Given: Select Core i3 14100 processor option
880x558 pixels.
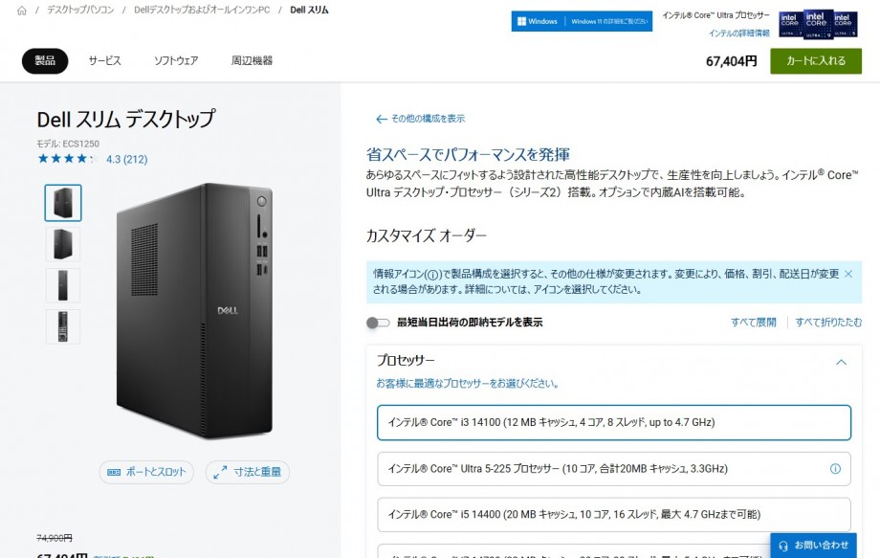Looking at the screenshot, I should click(614, 423).
